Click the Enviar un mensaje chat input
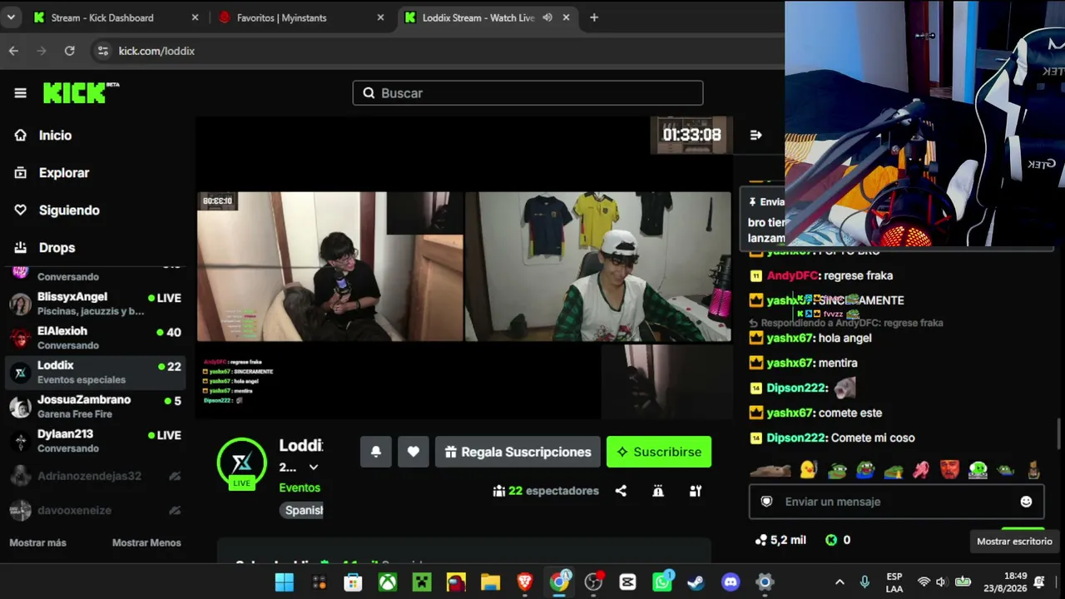The image size is (1065, 599). tap(896, 502)
